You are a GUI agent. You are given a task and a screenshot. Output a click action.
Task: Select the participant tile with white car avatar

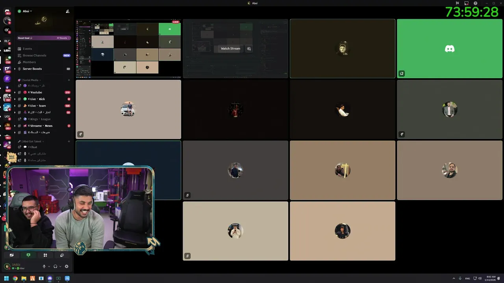point(128,109)
